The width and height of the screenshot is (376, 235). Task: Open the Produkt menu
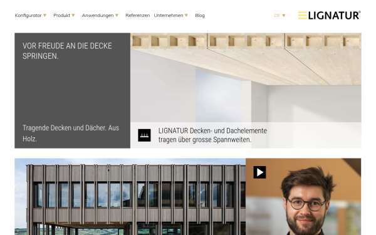(61, 15)
